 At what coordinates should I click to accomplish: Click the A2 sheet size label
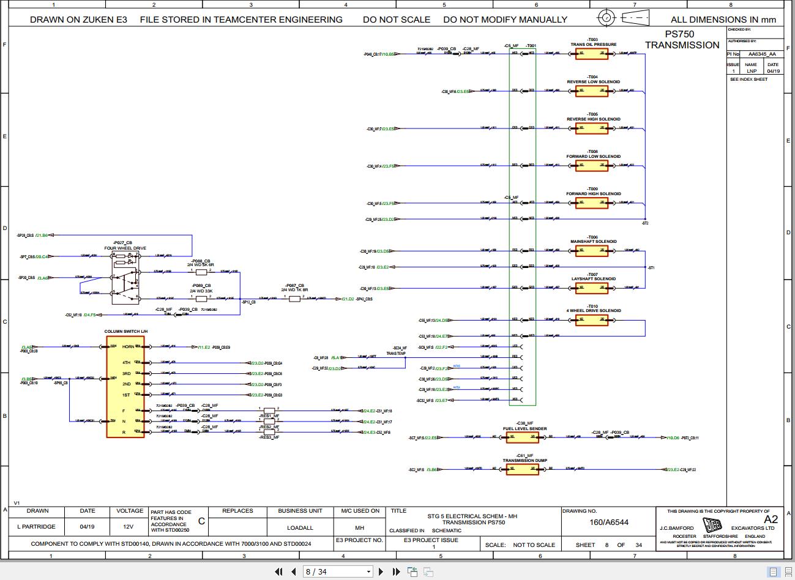point(771,519)
